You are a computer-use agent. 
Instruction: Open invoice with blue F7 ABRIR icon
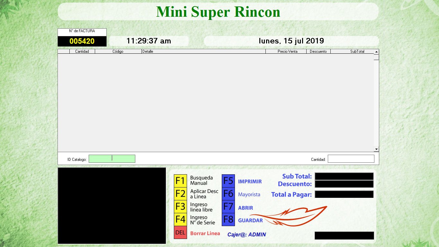pos(228,207)
